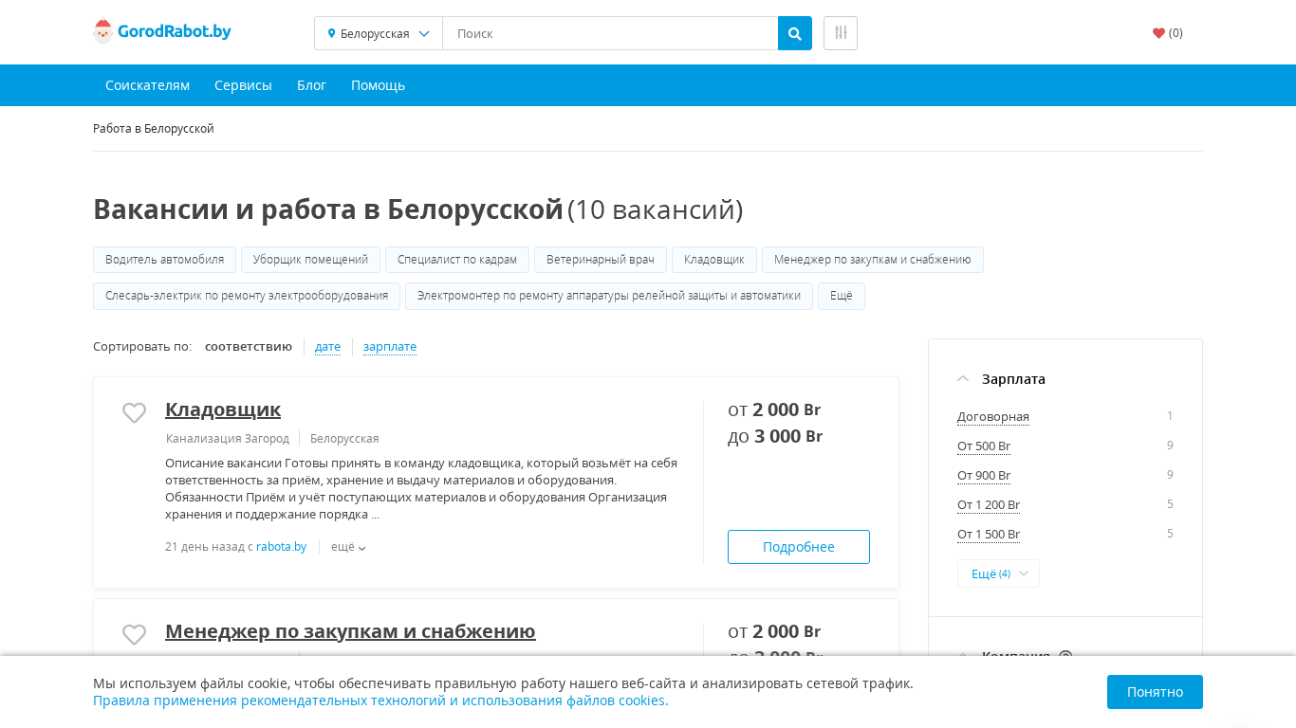Open Помощь menu item
The width and height of the screenshot is (1296, 728).
[x=378, y=85]
